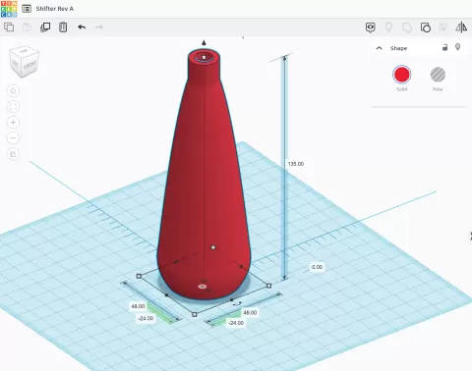This screenshot has height=371, width=472.
Task: Click Fit all in view button
Action: 13,107
